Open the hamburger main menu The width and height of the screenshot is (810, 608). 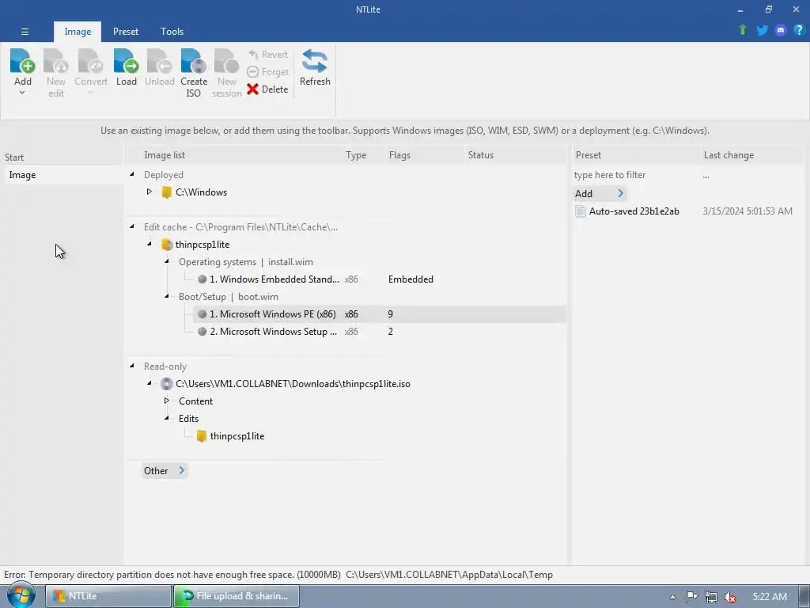(x=25, y=32)
